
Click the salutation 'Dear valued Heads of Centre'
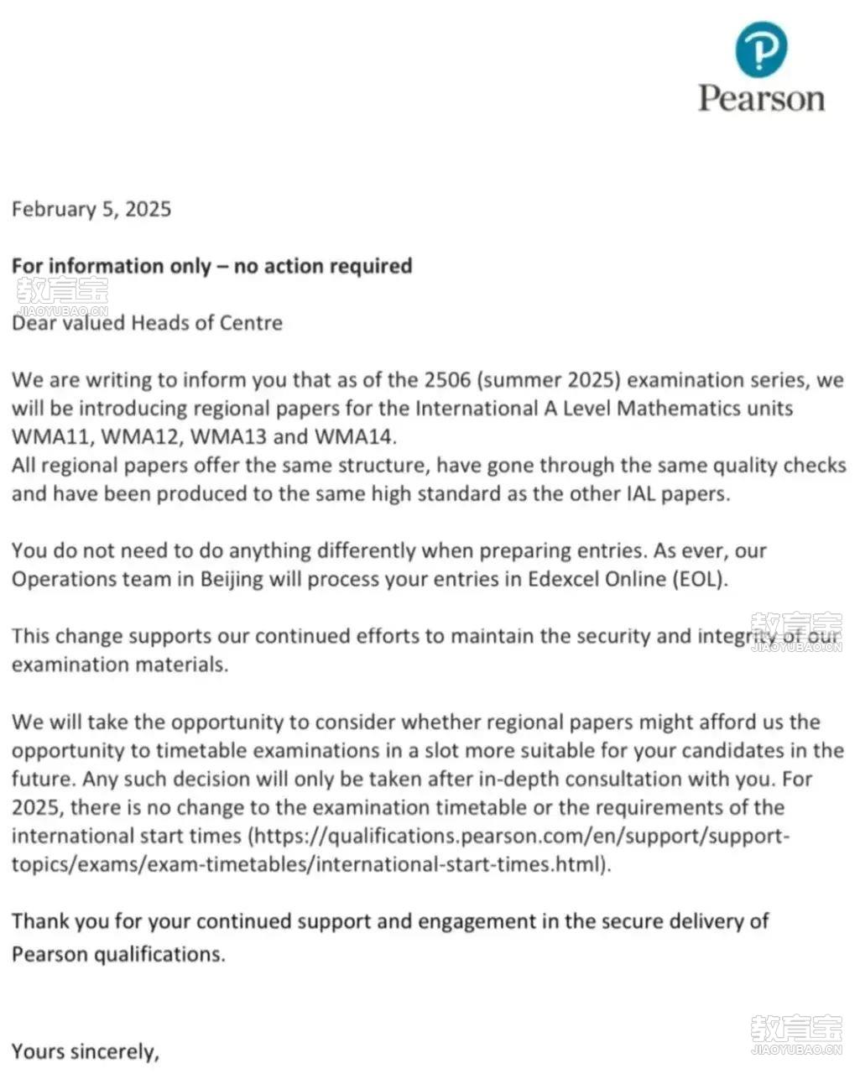[x=147, y=323]
